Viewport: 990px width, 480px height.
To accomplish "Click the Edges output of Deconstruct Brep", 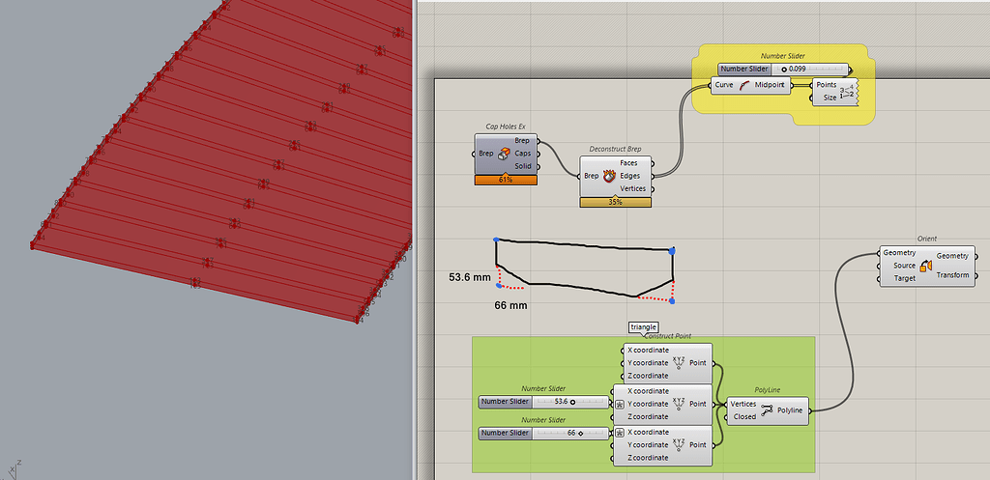I will coord(629,176).
